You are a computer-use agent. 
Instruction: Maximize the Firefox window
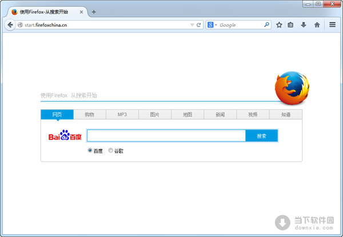click(318, 4)
